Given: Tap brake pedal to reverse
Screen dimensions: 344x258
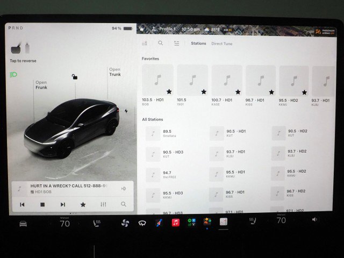Looking at the screenshot, I should tap(16, 48).
